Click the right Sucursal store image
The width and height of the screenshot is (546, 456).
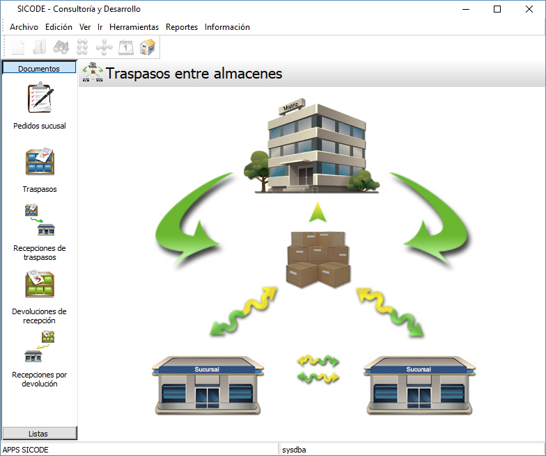tap(418, 385)
